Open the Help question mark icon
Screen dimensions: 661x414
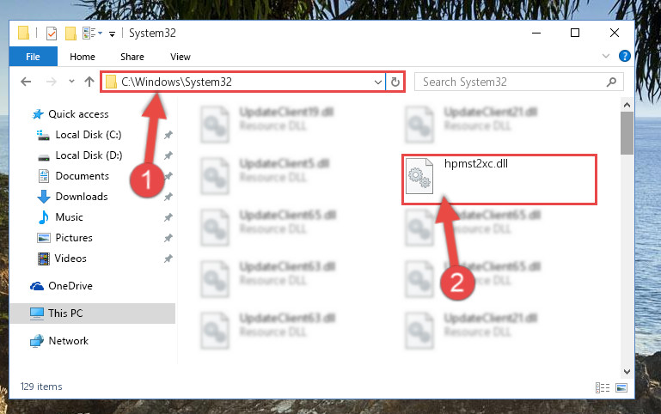(x=624, y=56)
